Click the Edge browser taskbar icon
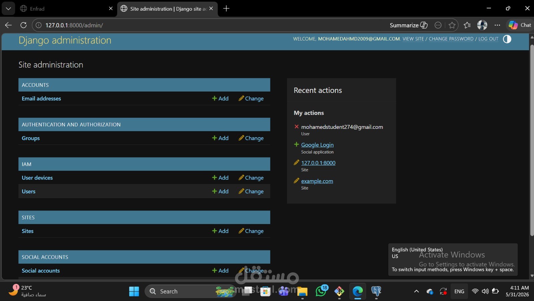534x301 pixels. pyautogui.click(x=358, y=291)
